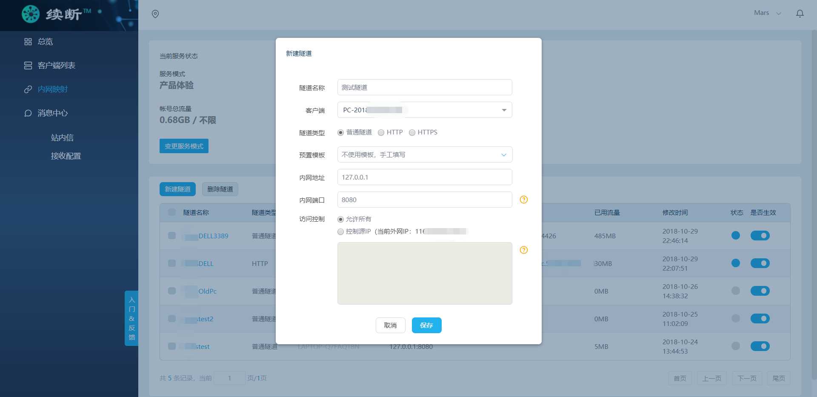Open the notification bell

[800, 14]
